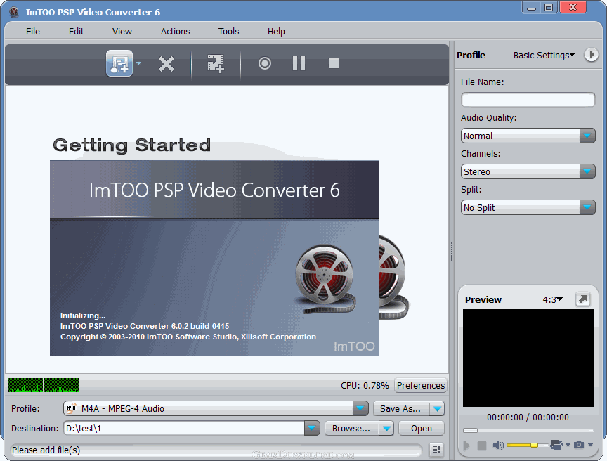Expand the Add File dropdown arrow
Viewport: 607px width, 461px height.
(138, 63)
